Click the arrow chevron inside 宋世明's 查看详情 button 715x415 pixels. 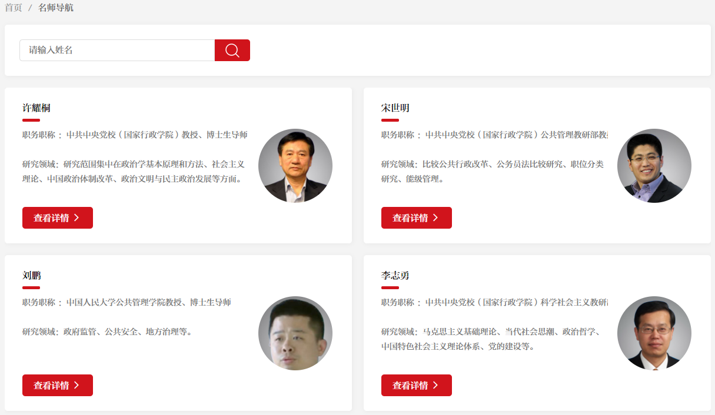click(x=435, y=217)
